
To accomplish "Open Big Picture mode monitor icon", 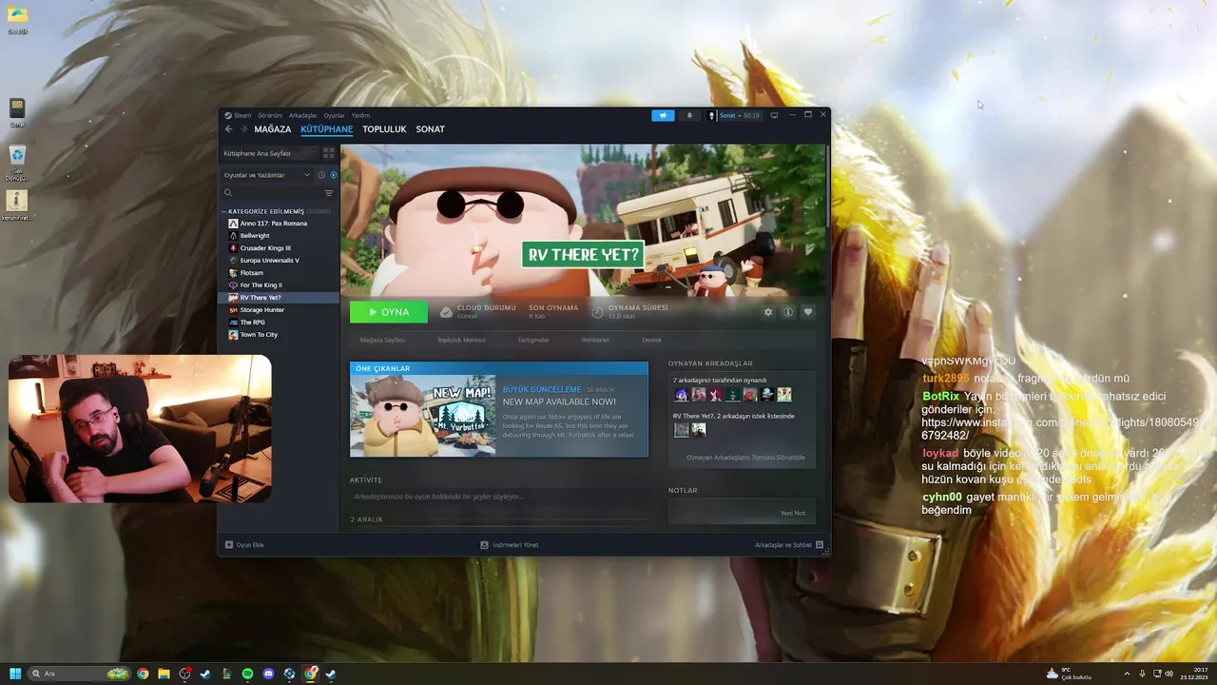I will pos(774,115).
